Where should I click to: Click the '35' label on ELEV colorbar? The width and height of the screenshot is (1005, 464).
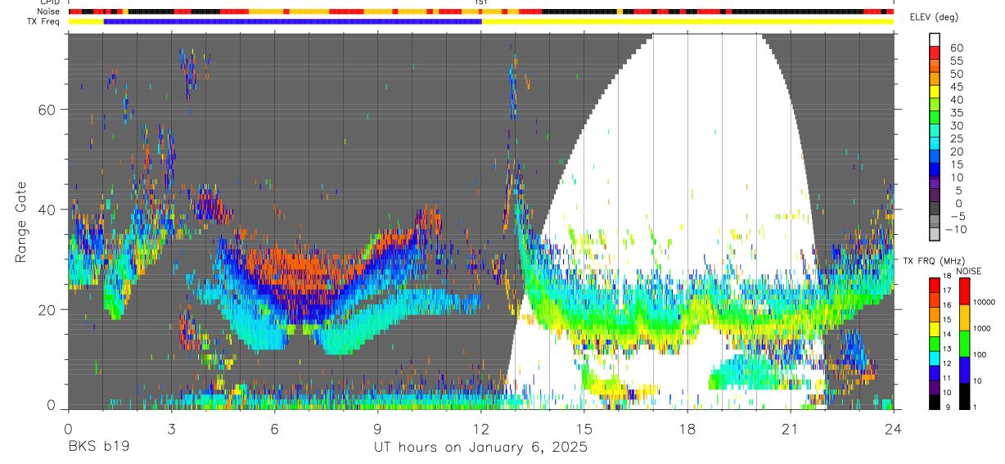pyautogui.click(x=956, y=113)
